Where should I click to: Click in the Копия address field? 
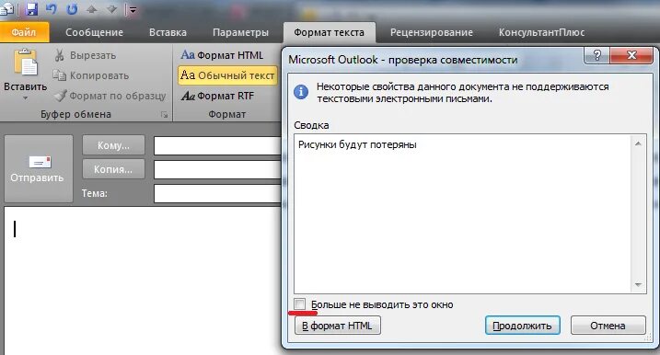coord(217,169)
